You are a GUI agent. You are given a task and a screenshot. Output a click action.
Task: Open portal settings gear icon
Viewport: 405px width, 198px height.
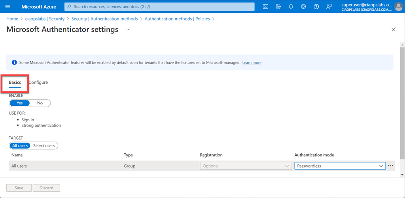(x=303, y=7)
